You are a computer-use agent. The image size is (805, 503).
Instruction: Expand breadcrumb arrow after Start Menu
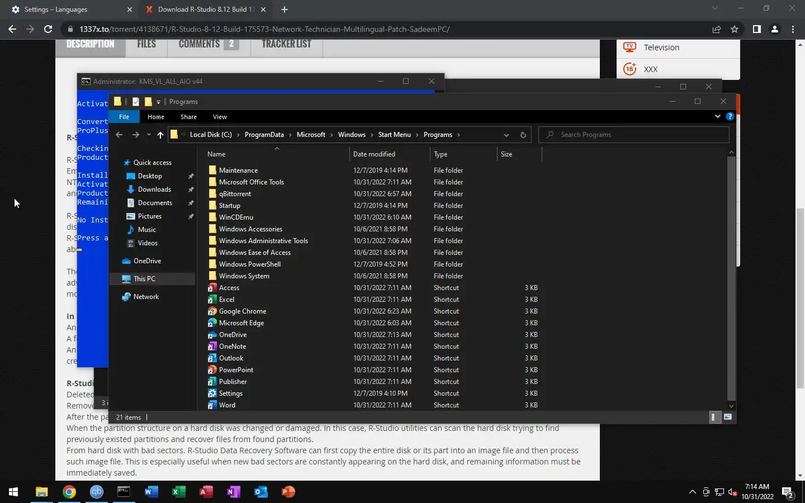click(417, 135)
